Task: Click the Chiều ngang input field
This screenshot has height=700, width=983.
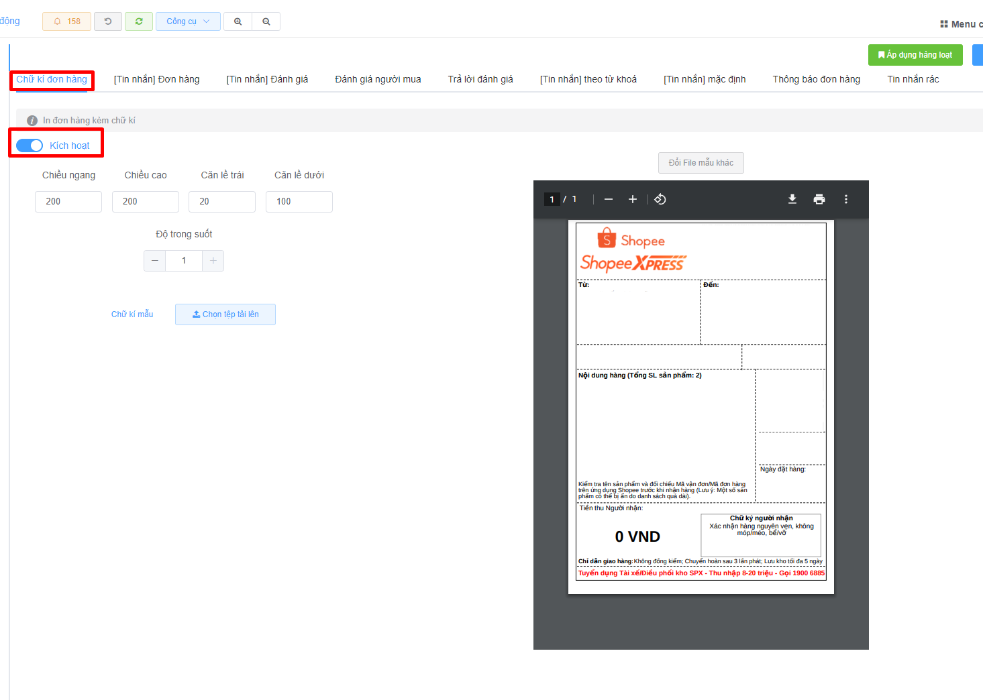Action: [68, 202]
